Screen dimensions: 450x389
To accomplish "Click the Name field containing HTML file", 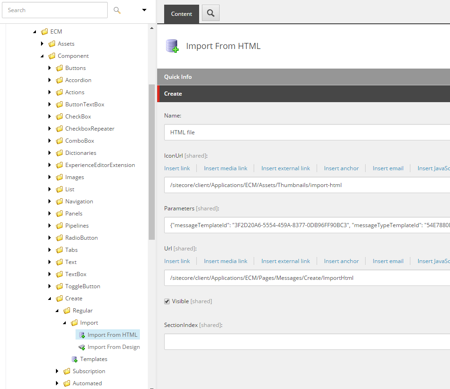I will pos(307,132).
